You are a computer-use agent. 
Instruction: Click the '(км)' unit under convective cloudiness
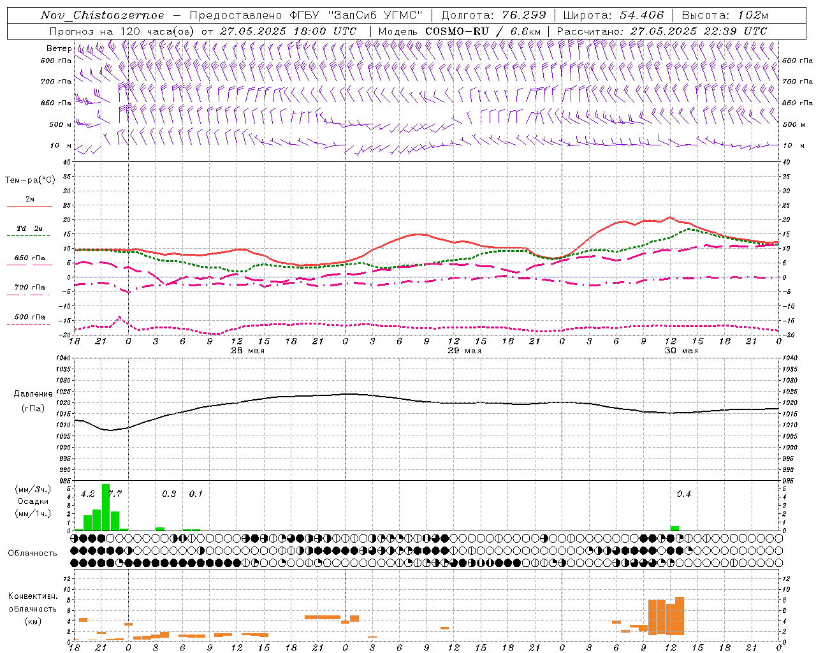[33, 621]
